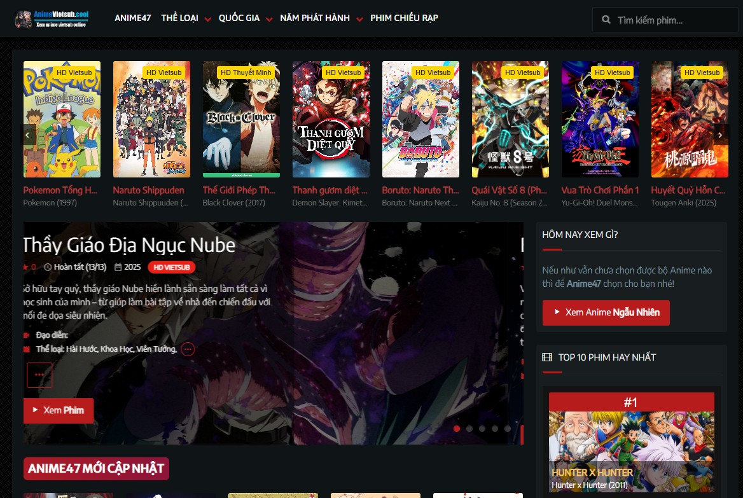Screen dimensions: 743x498
Task: Open Black Clover poster thumbnail
Action: click(x=241, y=120)
